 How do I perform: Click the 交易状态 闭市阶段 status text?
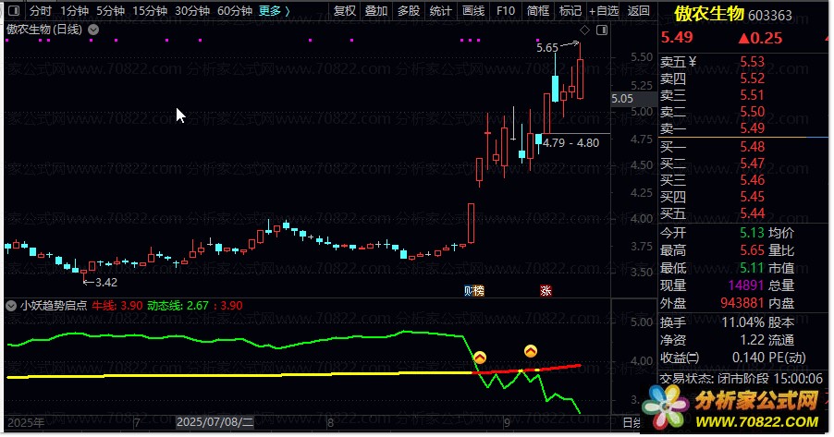coord(742,379)
